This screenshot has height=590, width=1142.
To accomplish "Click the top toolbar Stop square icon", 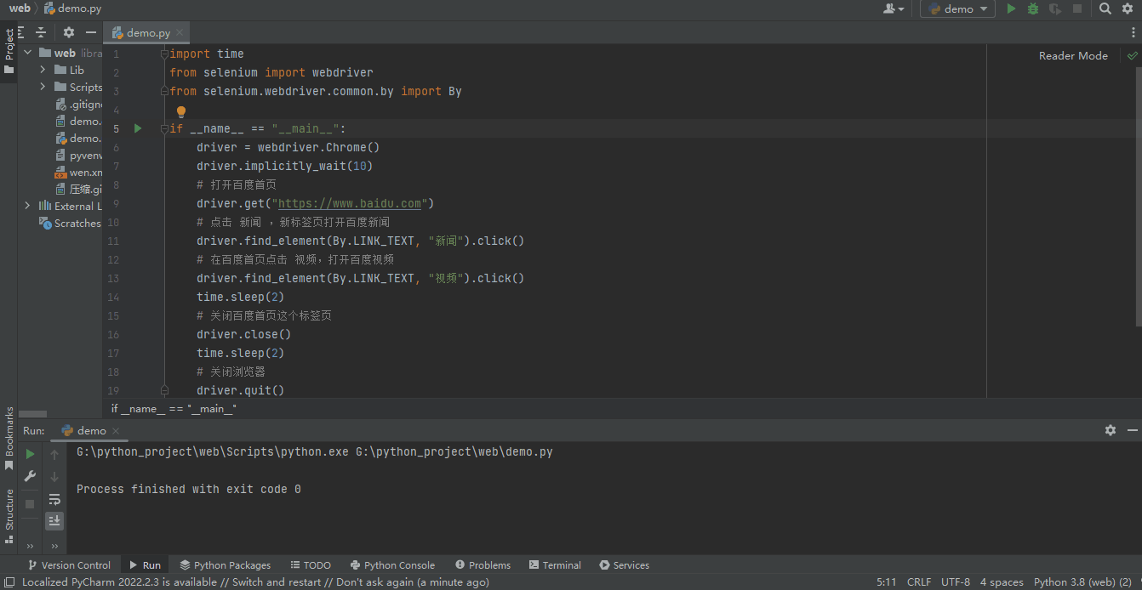I will (1077, 9).
